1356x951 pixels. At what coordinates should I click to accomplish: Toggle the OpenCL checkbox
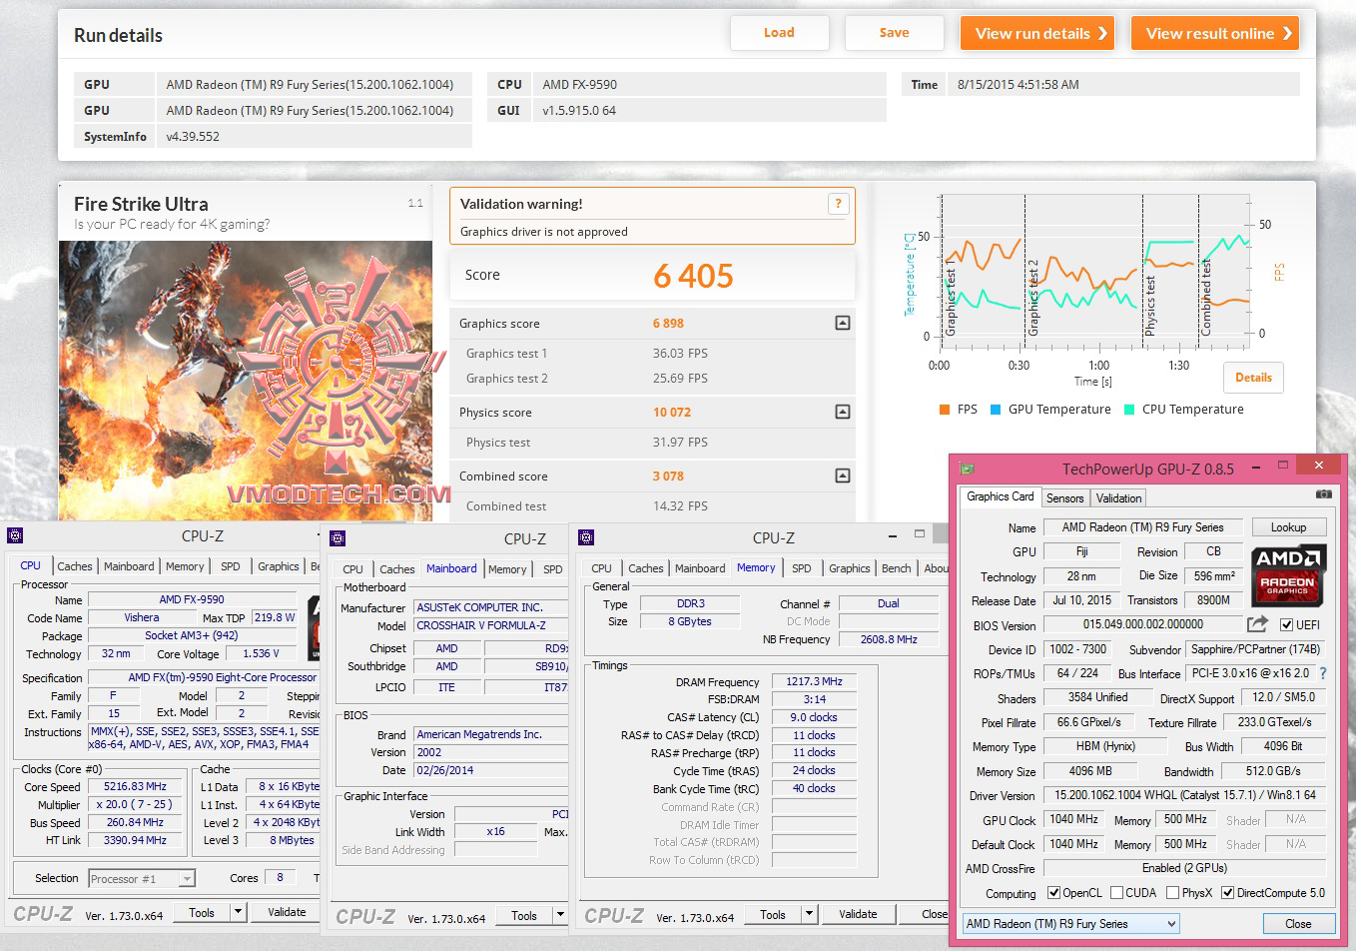tap(1053, 893)
